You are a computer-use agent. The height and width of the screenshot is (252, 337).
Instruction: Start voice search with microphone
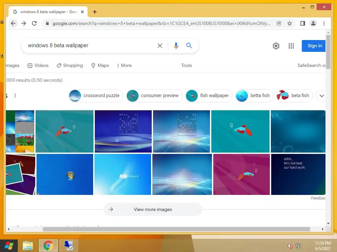[176, 45]
